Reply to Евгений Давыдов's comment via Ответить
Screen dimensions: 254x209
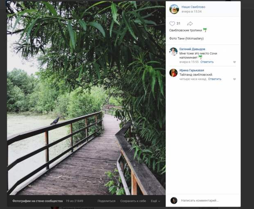[x=207, y=62]
